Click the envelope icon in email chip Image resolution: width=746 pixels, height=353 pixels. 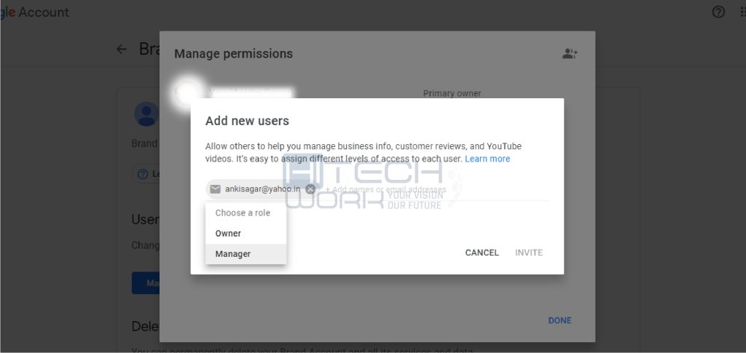pyautogui.click(x=215, y=189)
